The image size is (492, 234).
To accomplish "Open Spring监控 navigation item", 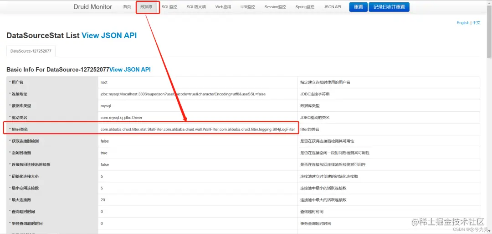I will coord(305,7).
